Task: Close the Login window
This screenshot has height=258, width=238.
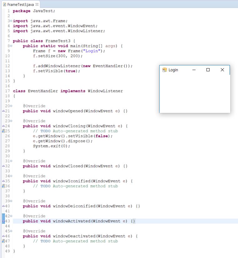Action: coord(222,70)
